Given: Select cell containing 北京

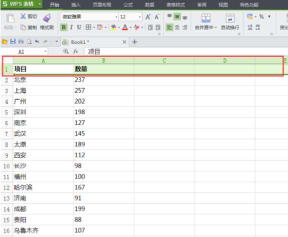Looking at the screenshot, I should [x=43, y=80].
